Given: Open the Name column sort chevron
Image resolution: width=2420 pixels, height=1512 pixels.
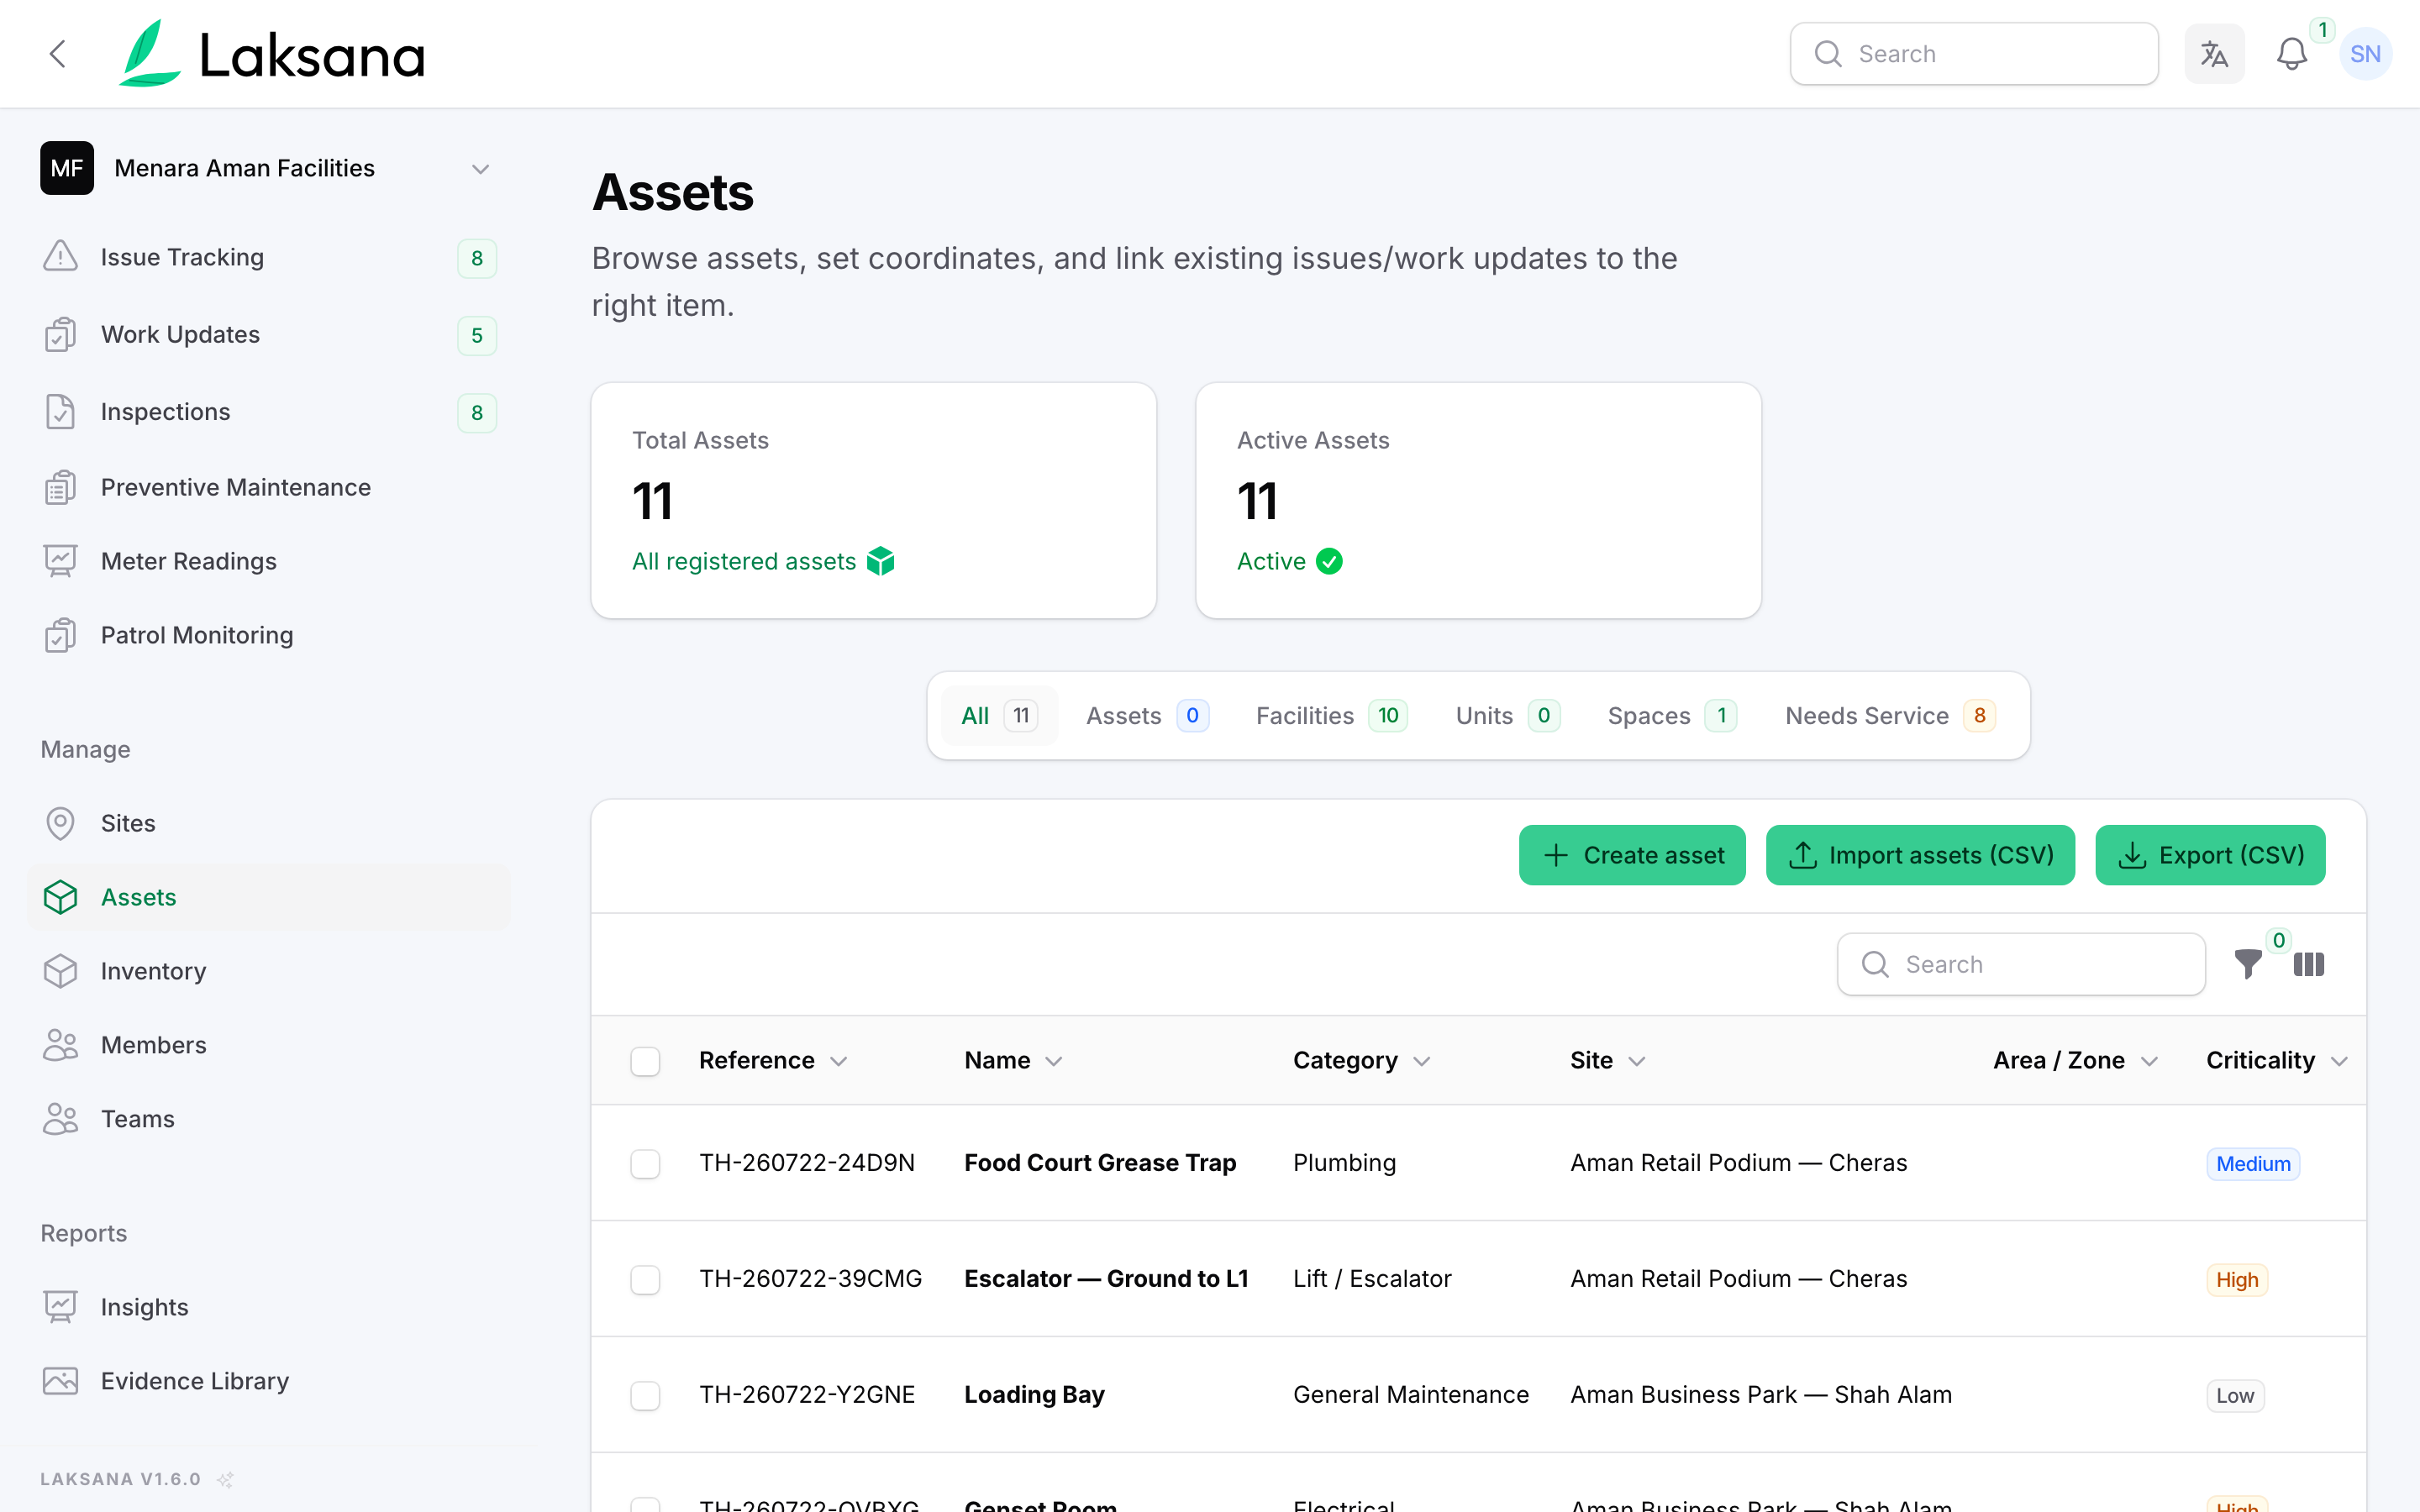Looking at the screenshot, I should 1054,1061.
